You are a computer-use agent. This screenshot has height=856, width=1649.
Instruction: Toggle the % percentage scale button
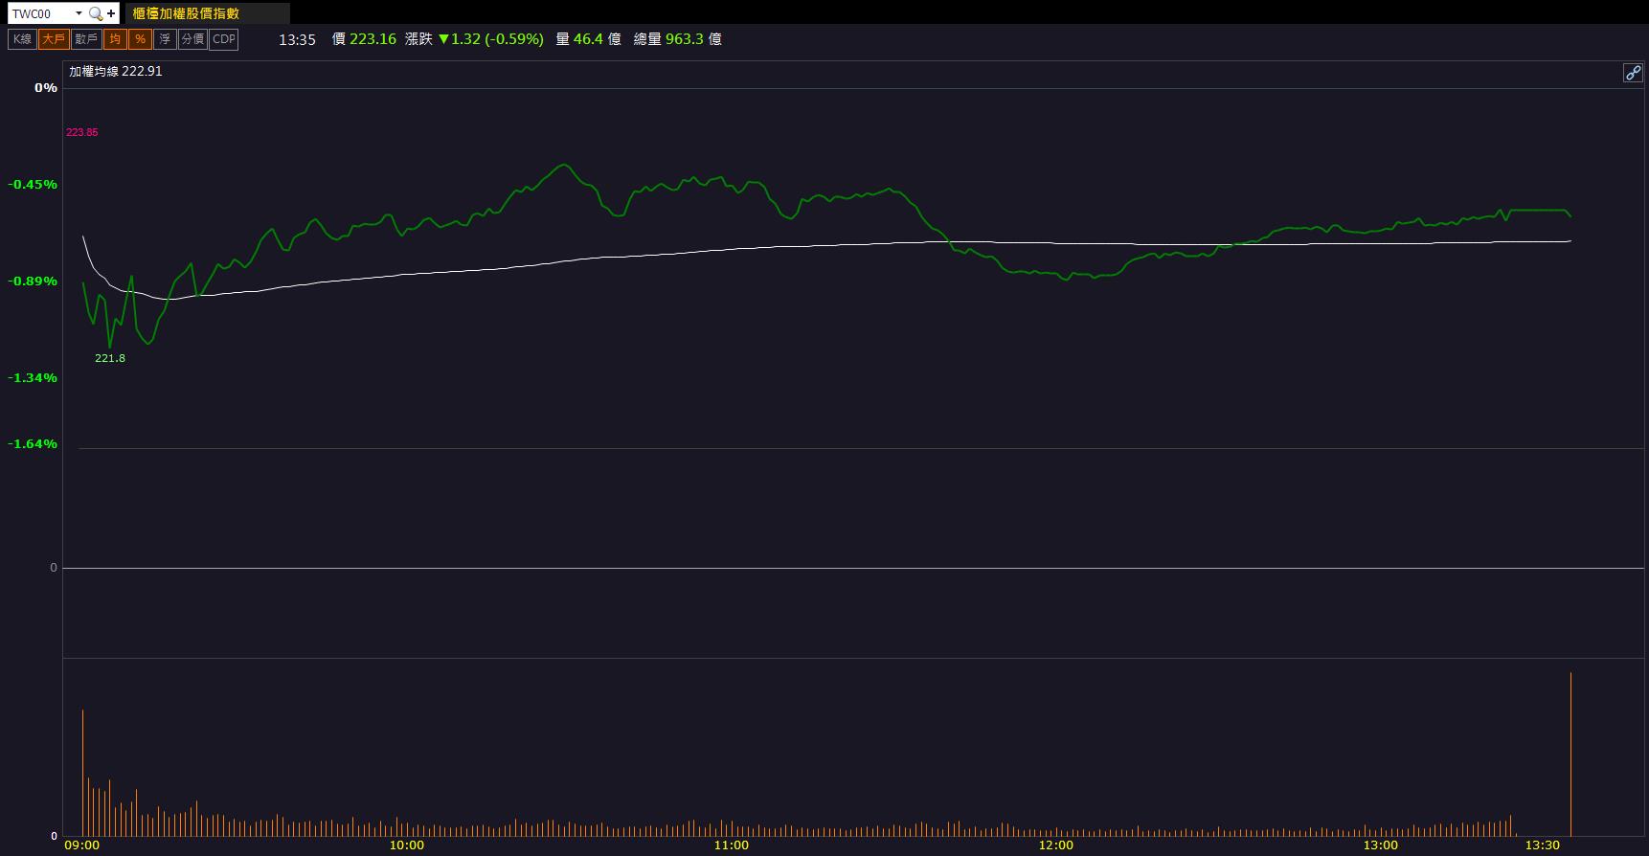click(140, 39)
